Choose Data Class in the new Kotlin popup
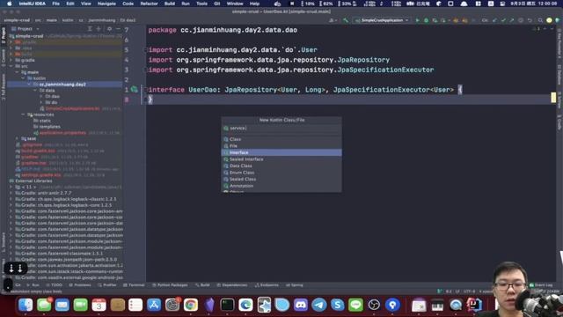563x317 pixels. click(x=281, y=166)
